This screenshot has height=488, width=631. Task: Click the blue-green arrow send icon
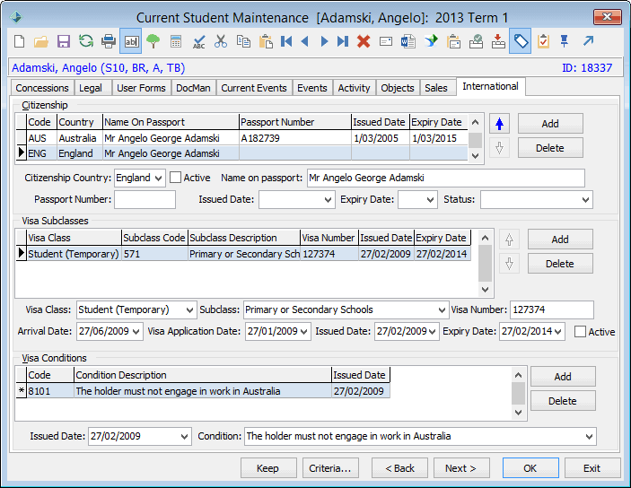(431, 41)
